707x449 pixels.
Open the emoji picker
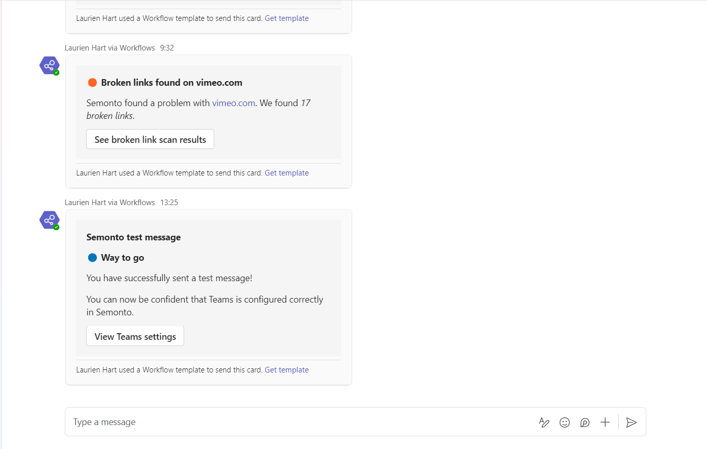(x=565, y=422)
